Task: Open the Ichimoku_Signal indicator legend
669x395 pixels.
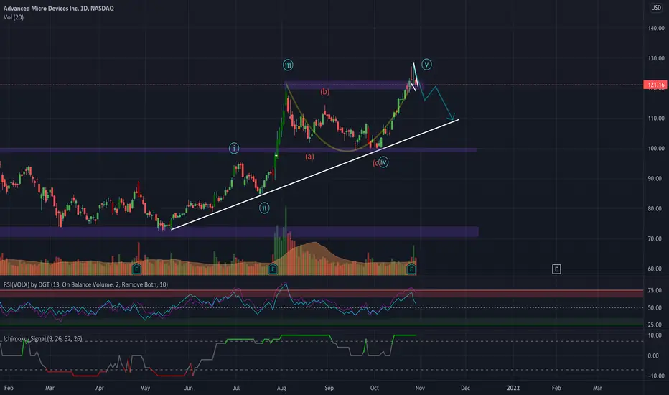Action: [42, 339]
